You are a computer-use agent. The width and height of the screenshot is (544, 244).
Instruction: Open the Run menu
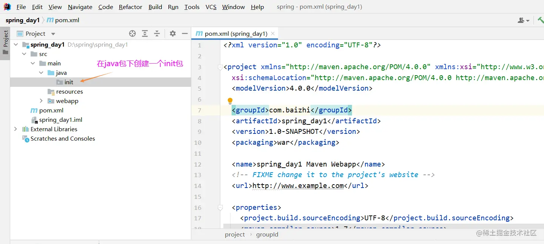click(173, 7)
